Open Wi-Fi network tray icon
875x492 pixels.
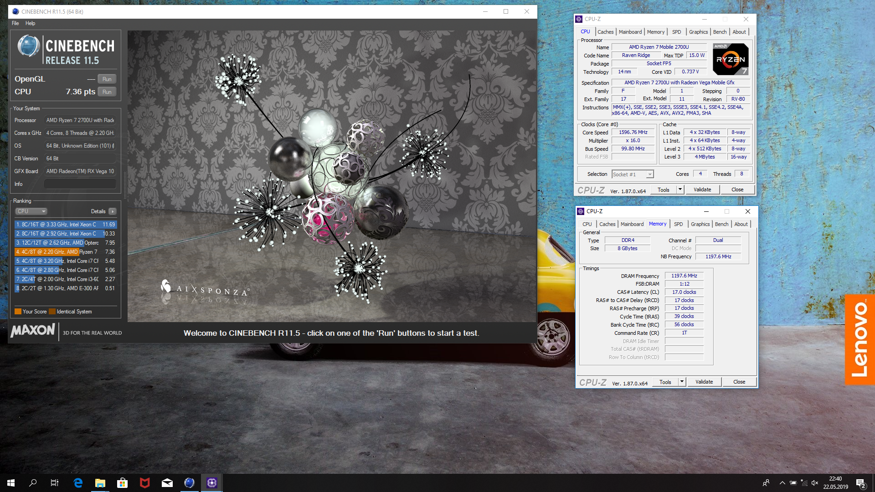(x=804, y=483)
